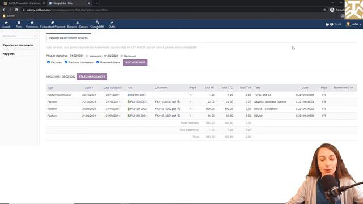Open the Dossier bookmark folder
363x204 pixels.
coord(9,16)
